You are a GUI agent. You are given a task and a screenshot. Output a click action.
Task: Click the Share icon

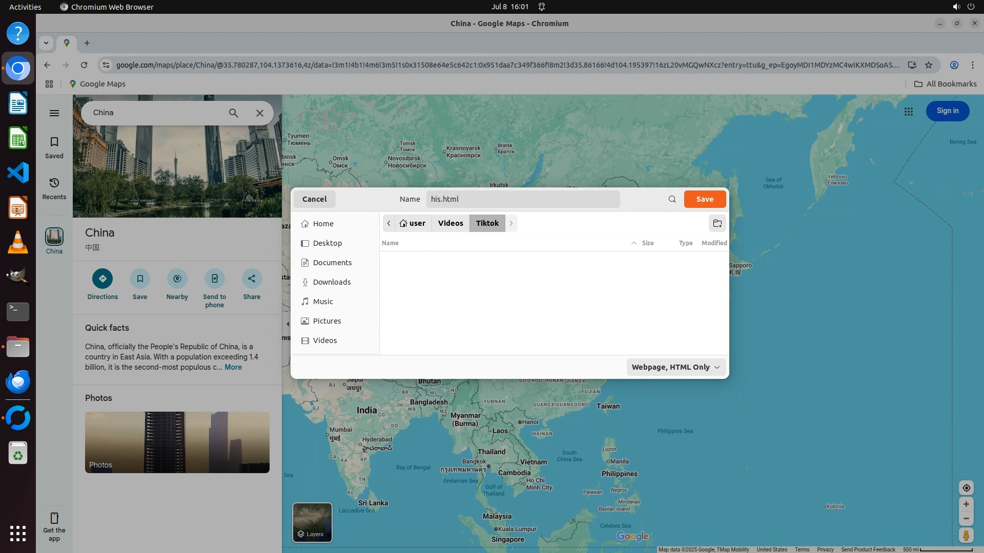252,279
